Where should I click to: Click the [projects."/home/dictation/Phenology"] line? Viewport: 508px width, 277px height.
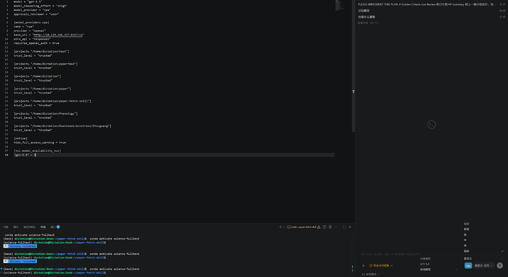tap(46, 114)
